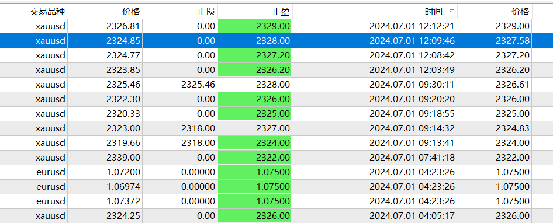Click stop loss 2318.00 in 09:13:41 row
The height and width of the screenshot is (223, 553).
pyautogui.click(x=198, y=143)
